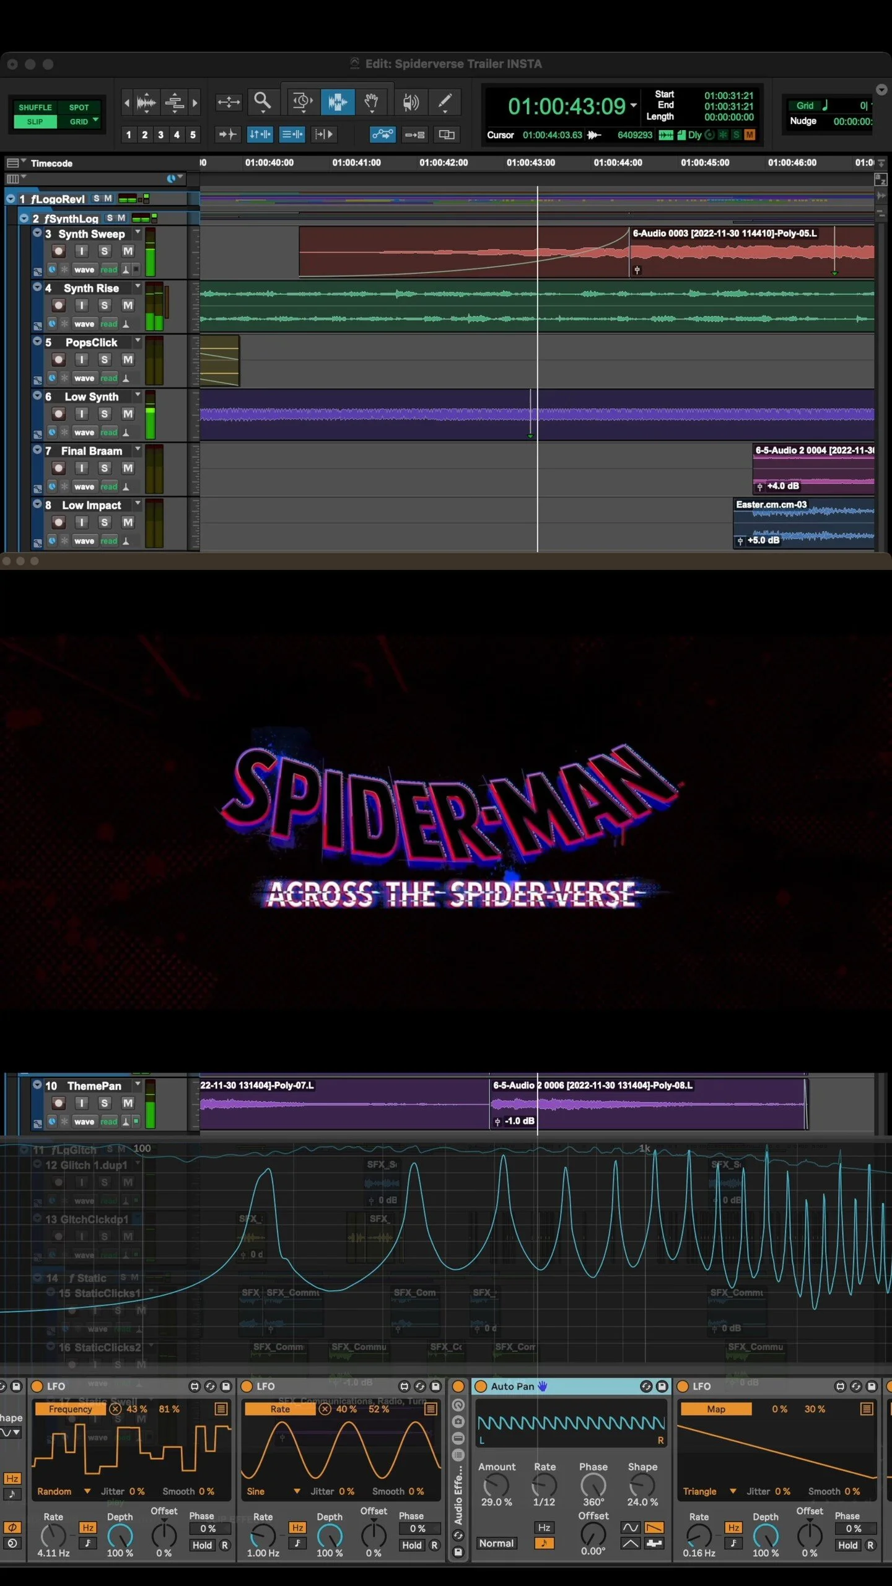Screen dimensions: 892x1586
Task: Click Synth Sweep freeze snowflake icon
Action: click(x=64, y=269)
